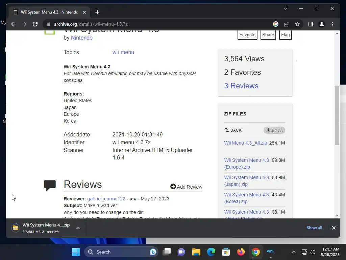Click the network tray icon

[x=304, y=252]
